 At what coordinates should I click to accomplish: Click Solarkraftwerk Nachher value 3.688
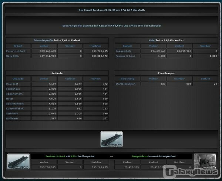[78, 103]
